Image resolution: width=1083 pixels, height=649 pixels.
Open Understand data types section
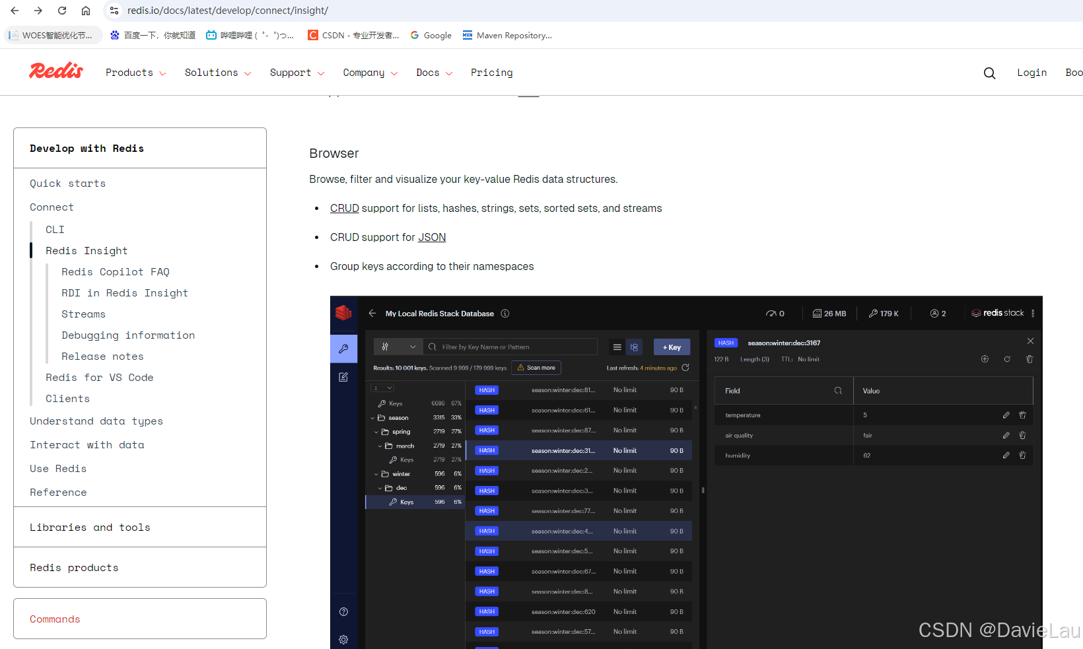click(x=96, y=421)
